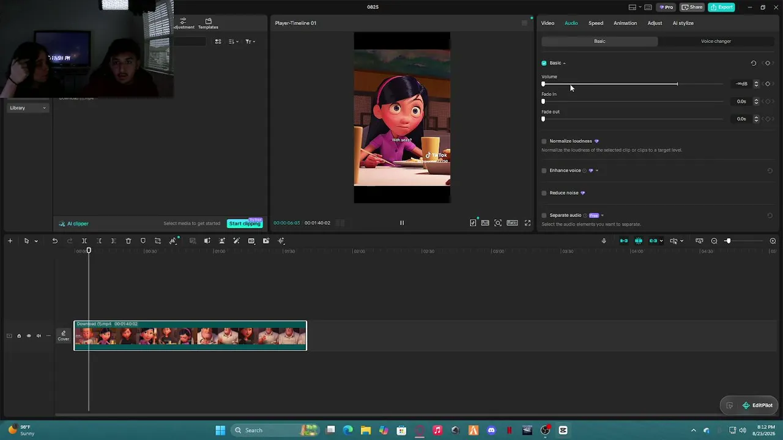This screenshot has height=440, width=783.
Task: Enable Normalize loudness checkbox
Action: 544,141
